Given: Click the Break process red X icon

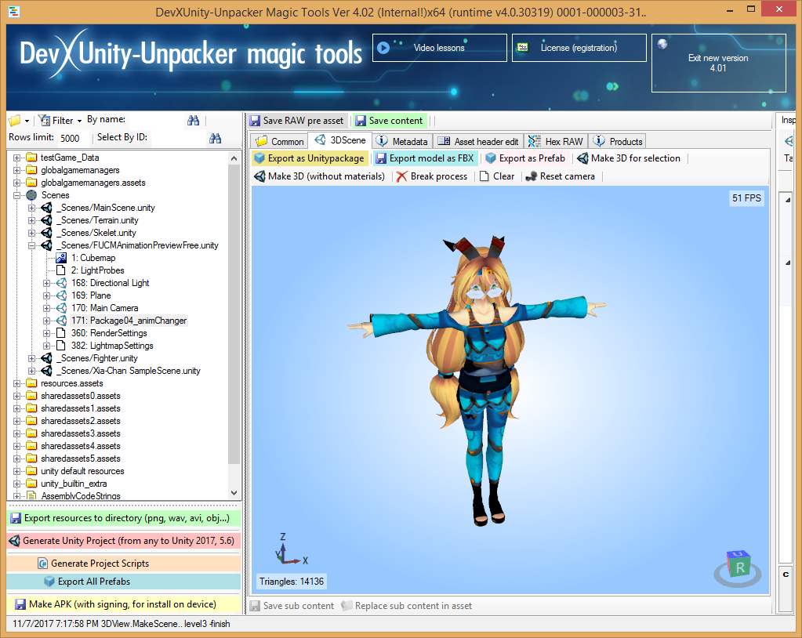Looking at the screenshot, I should [x=402, y=176].
